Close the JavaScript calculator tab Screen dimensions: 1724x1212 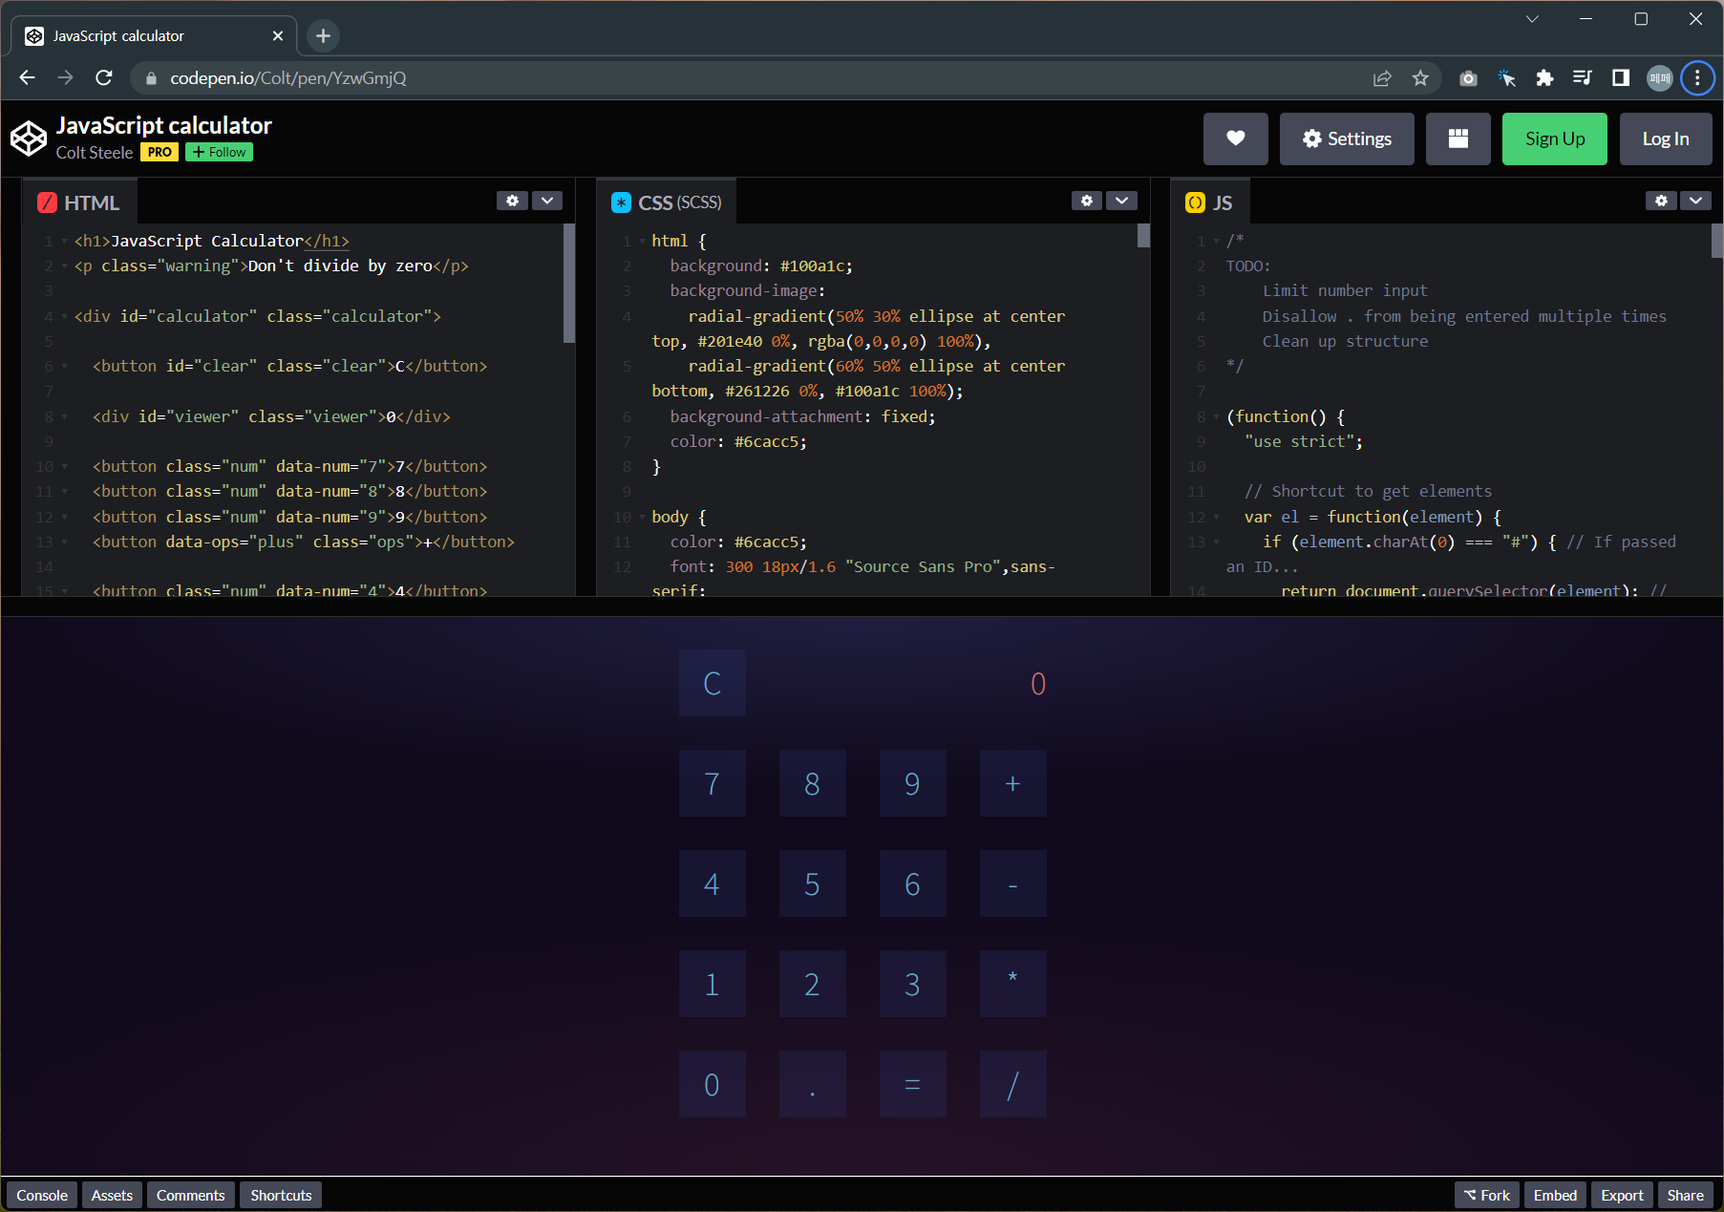(x=278, y=35)
